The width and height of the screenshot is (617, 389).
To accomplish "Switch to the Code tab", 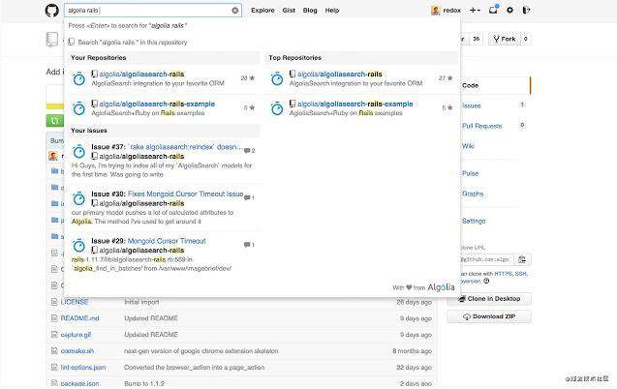I will click(470, 85).
